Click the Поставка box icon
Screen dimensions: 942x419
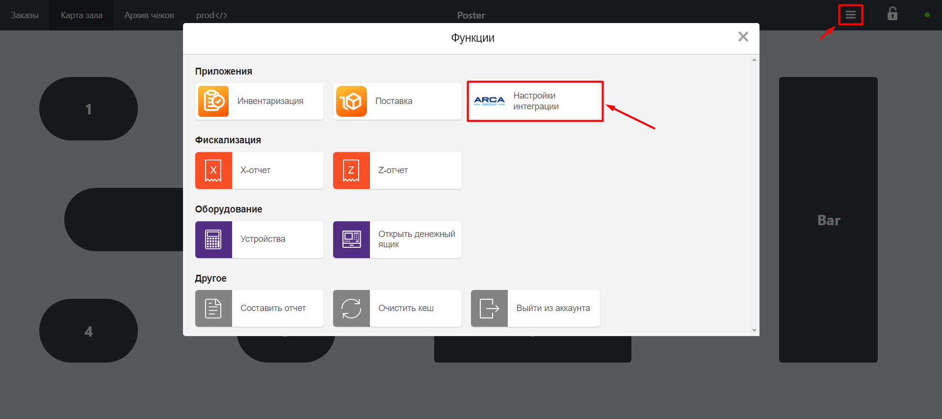point(351,102)
